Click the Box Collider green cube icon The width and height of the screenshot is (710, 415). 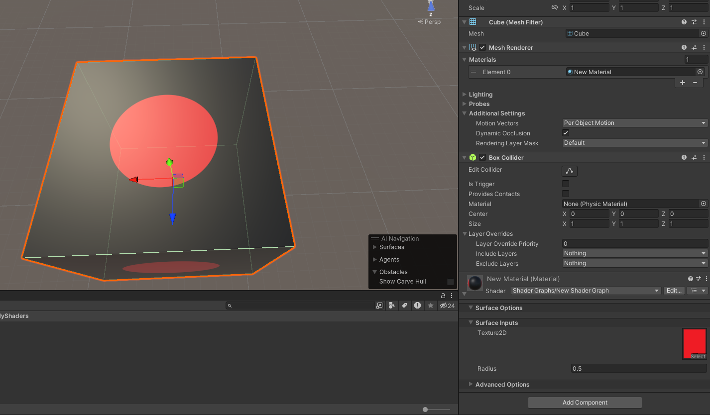(x=473, y=158)
